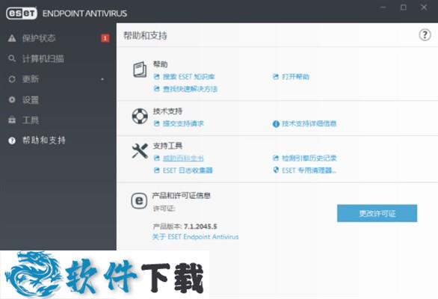Close the ESET Endpoint Antivirus window
Image resolution: width=438 pixels, height=299 pixels.
click(x=424, y=7)
